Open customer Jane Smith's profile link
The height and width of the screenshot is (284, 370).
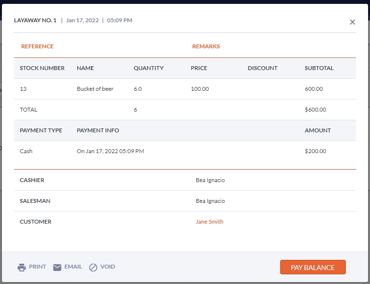[x=209, y=222]
